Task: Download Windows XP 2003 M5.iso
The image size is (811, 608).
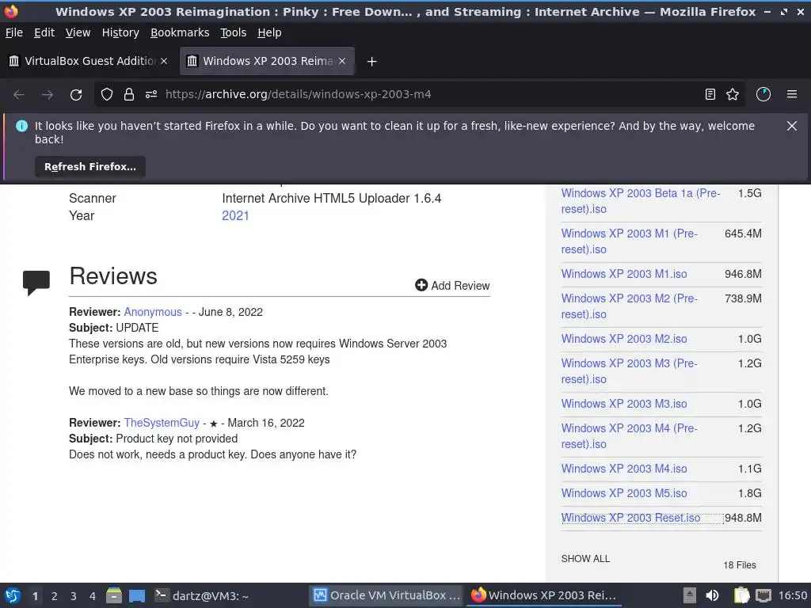Action: [624, 493]
